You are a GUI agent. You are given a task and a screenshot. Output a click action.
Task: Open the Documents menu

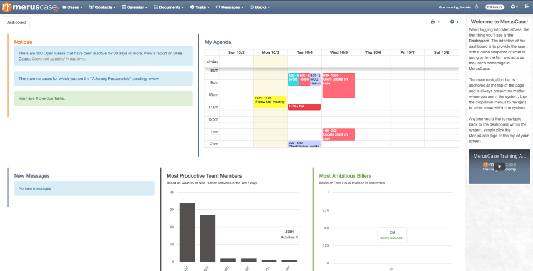click(169, 7)
